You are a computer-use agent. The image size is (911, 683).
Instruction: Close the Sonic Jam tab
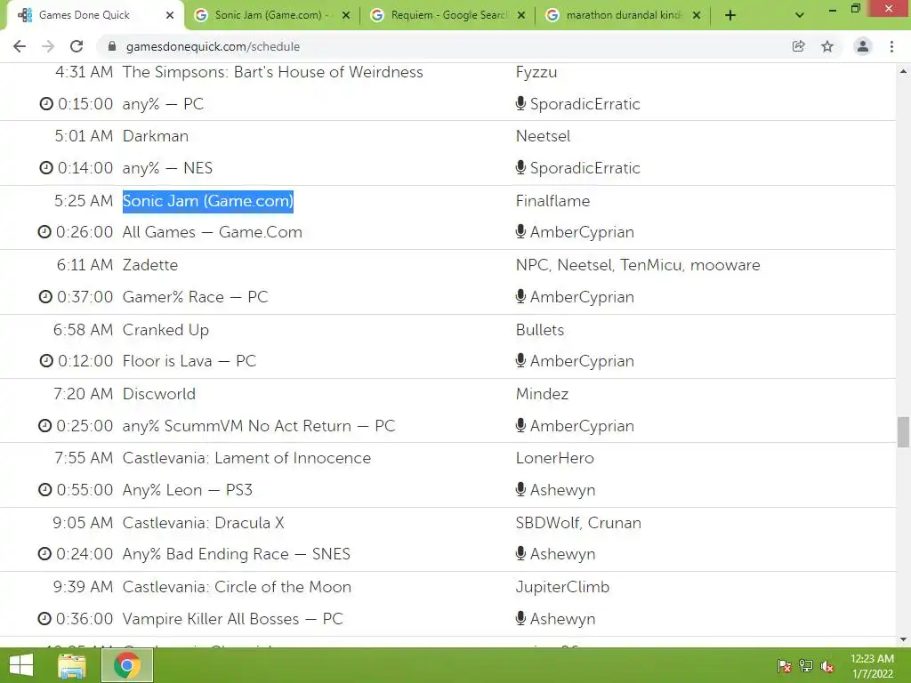(346, 16)
